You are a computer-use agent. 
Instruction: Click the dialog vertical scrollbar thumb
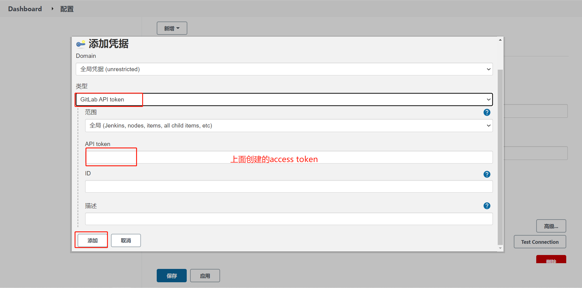tap(500, 157)
